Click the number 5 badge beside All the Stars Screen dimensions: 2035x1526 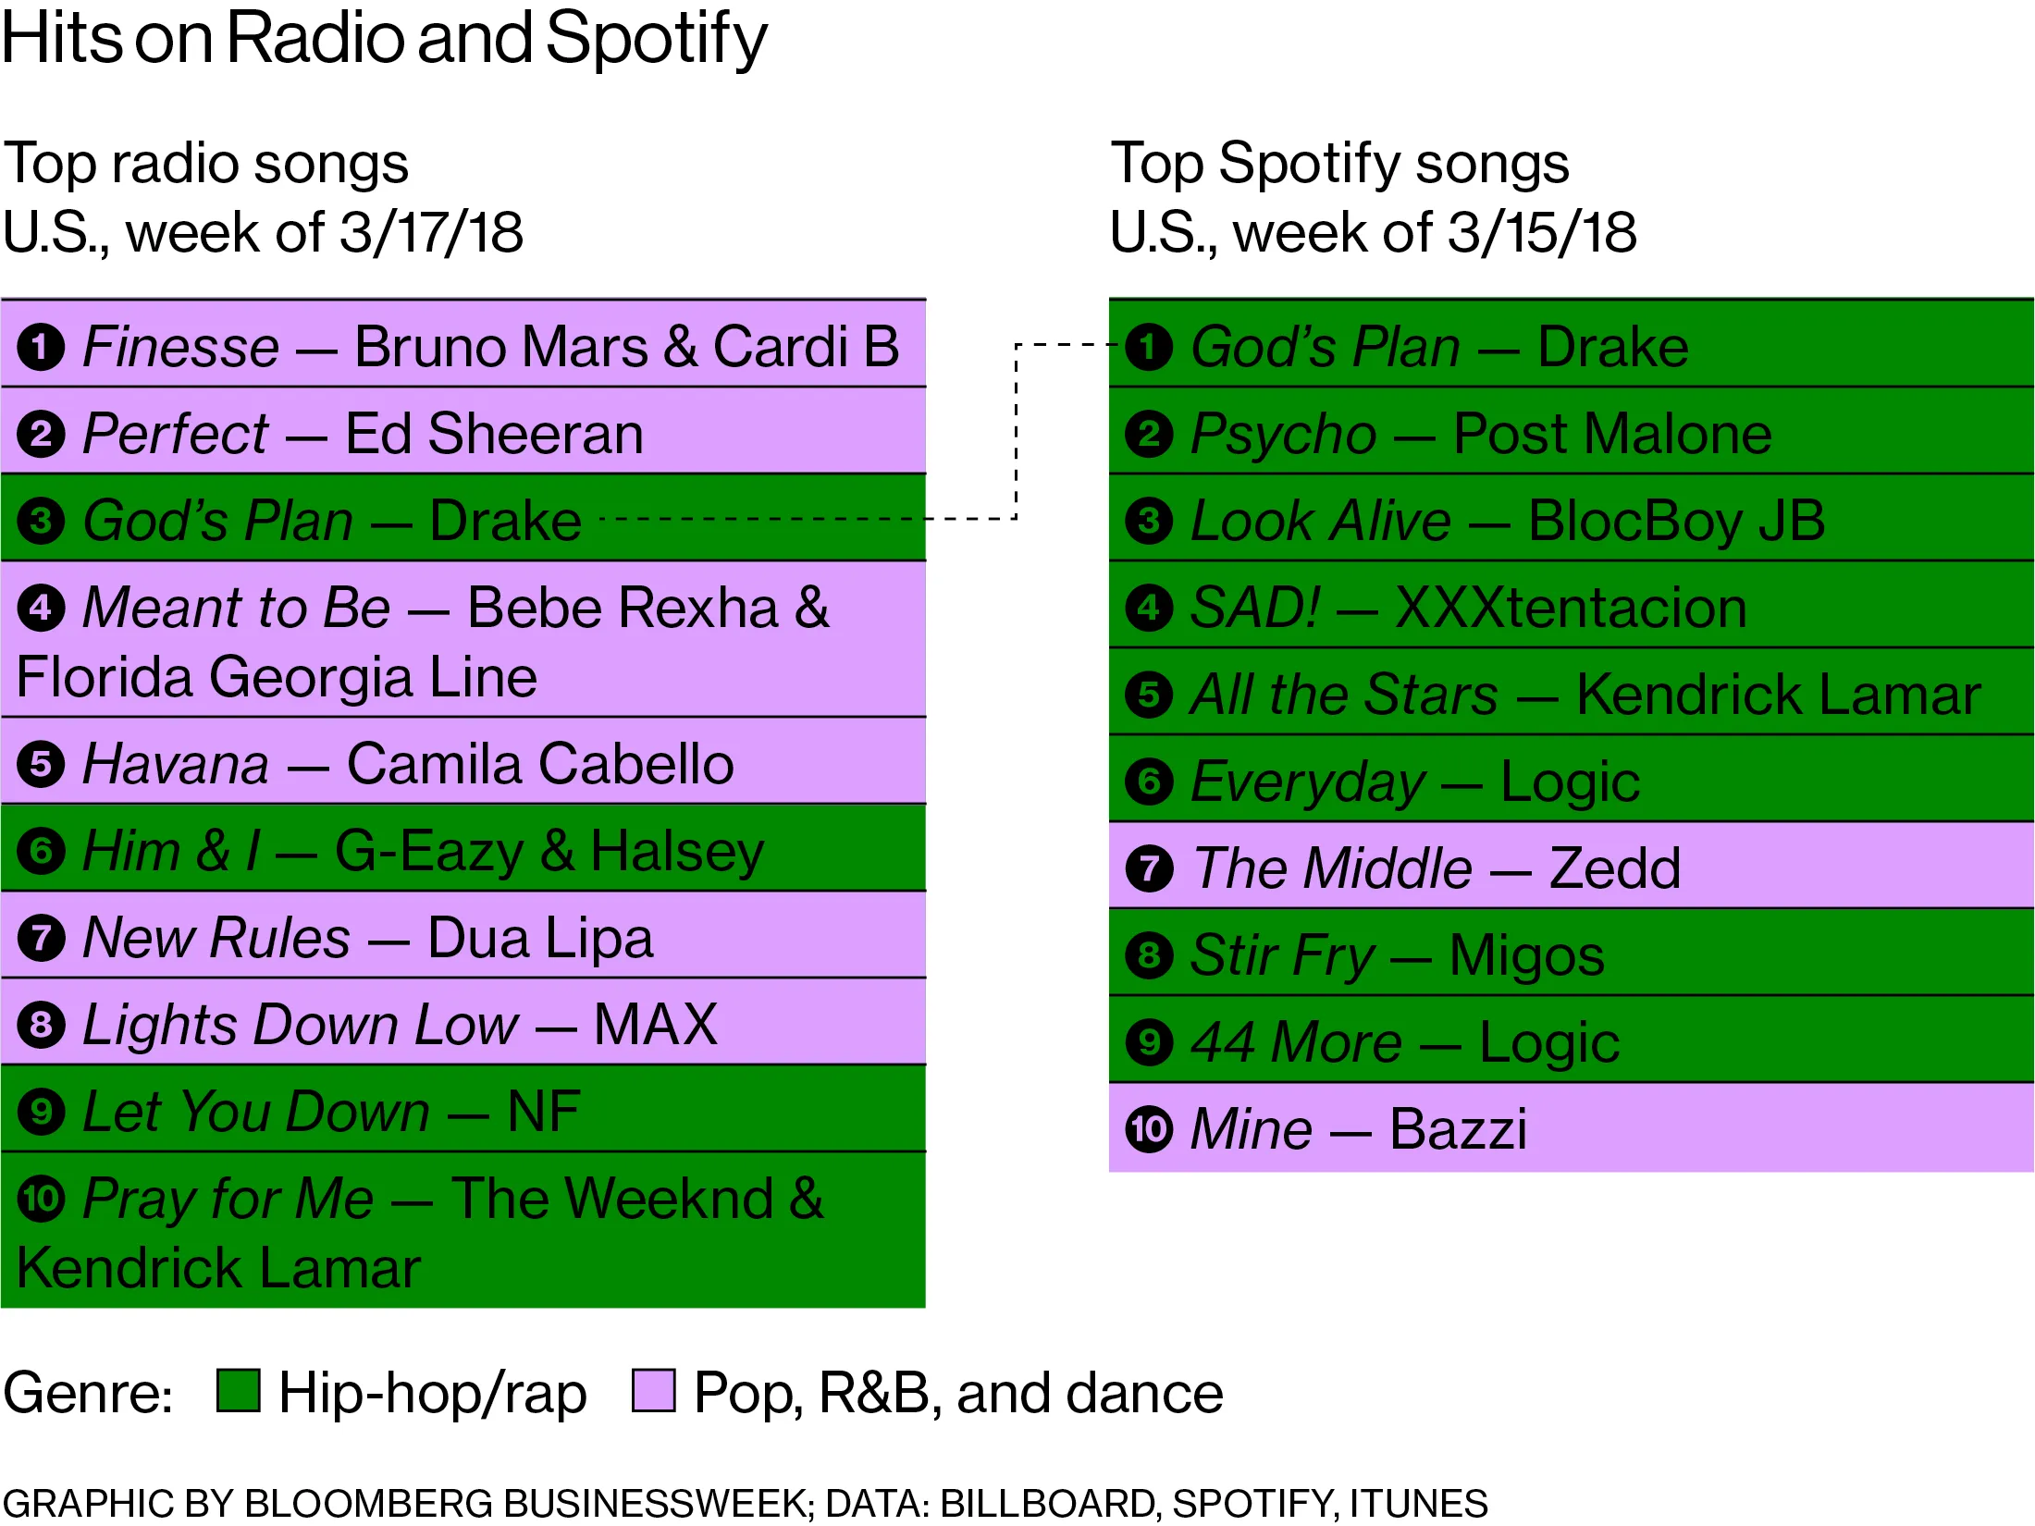point(1149,695)
